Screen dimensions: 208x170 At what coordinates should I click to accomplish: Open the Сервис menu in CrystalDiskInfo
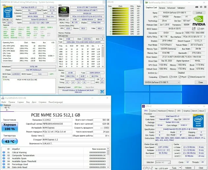pyautogui.click(x=20, y=102)
